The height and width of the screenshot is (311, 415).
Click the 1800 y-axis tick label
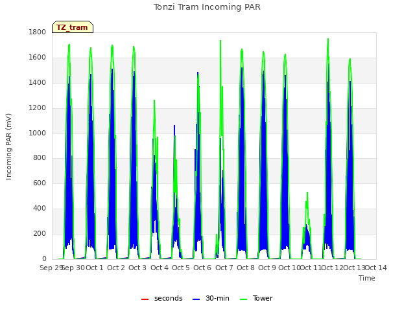(x=38, y=32)
